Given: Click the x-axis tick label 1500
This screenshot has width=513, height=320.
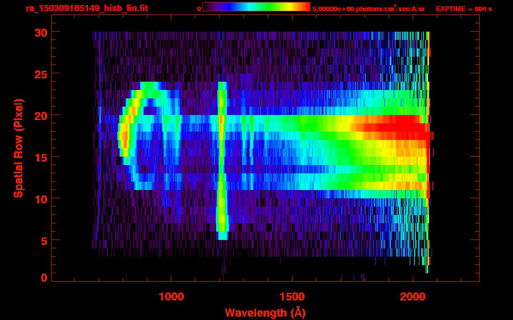Looking at the screenshot, I should tap(292, 296).
